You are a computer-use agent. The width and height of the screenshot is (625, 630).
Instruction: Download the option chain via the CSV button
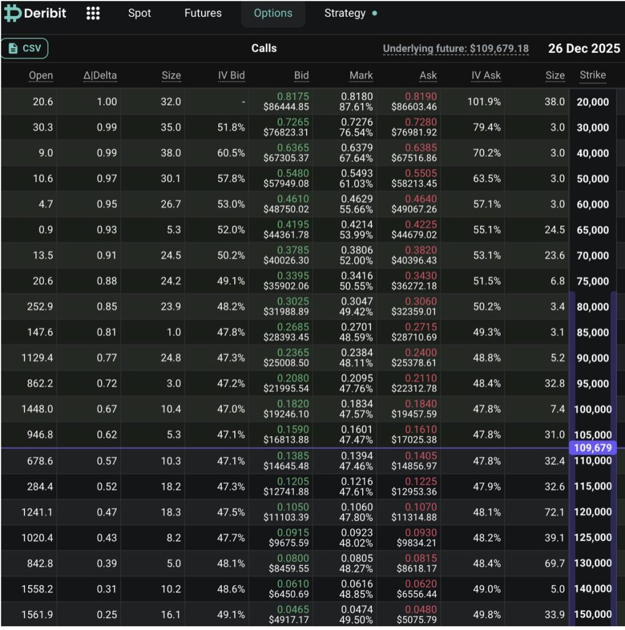pyautogui.click(x=25, y=49)
